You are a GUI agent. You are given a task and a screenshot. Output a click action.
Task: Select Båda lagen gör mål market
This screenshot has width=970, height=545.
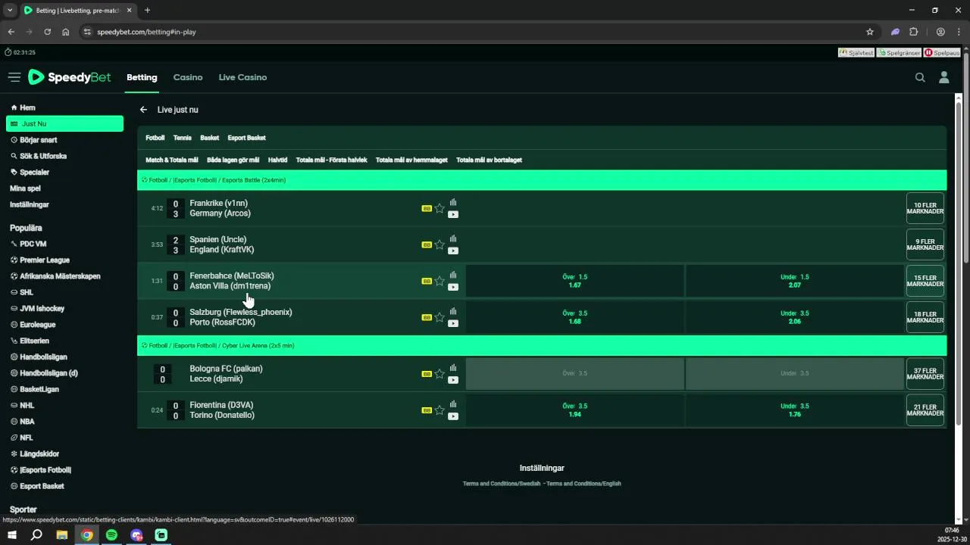[233, 160]
